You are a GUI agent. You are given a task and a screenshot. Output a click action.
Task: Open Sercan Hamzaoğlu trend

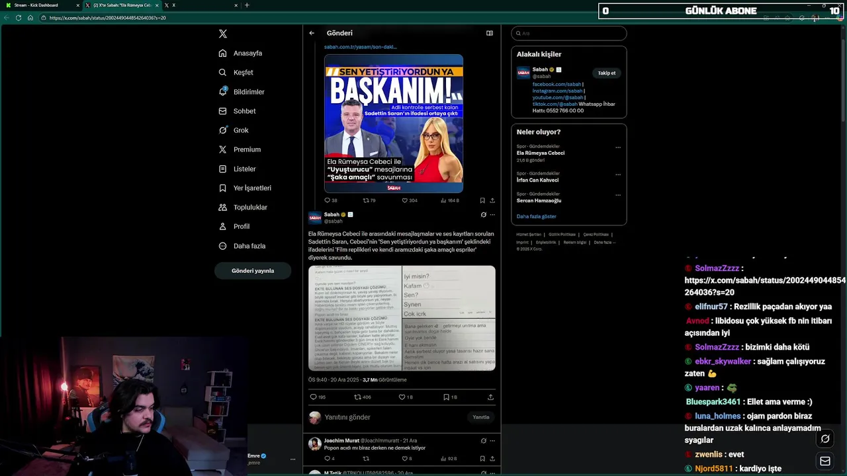point(539,200)
